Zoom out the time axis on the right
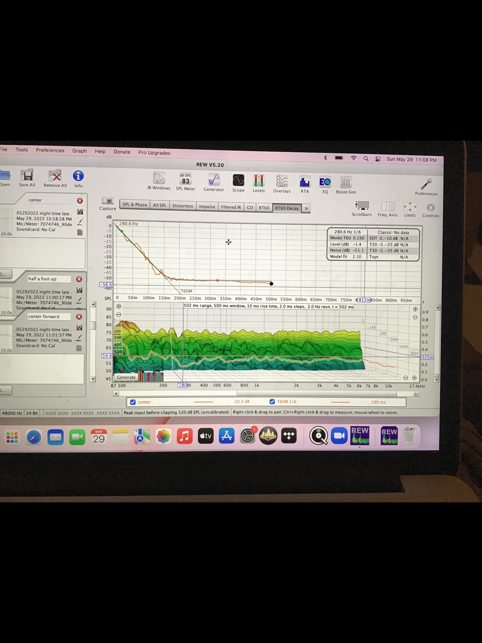Screen dimensions: 482x643 pos(415,317)
